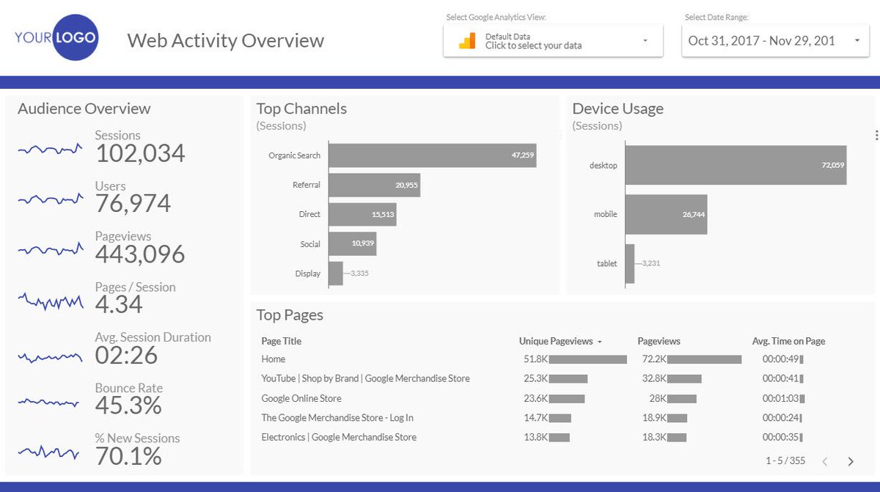Click the YOUR LOGO circle image
The width and height of the screenshot is (880, 492).
pos(75,37)
